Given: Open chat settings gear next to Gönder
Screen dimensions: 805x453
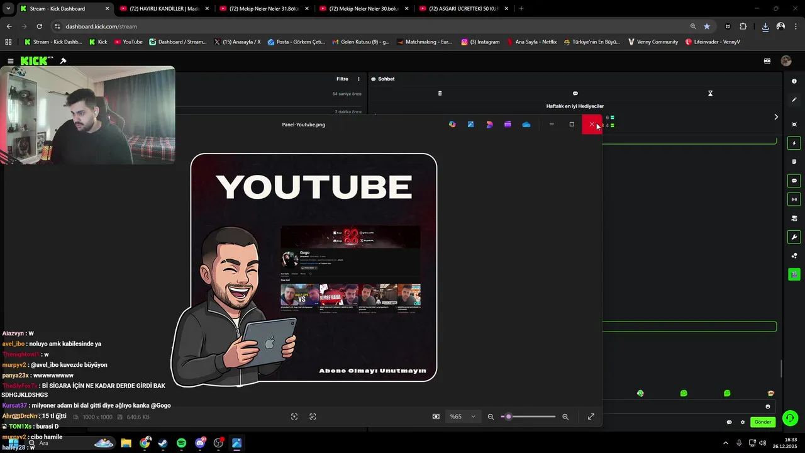Looking at the screenshot, I should click(x=743, y=422).
